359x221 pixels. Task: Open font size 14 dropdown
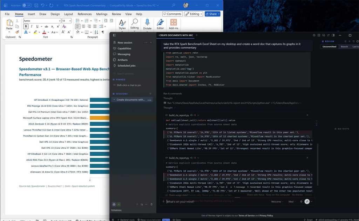click(70, 21)
